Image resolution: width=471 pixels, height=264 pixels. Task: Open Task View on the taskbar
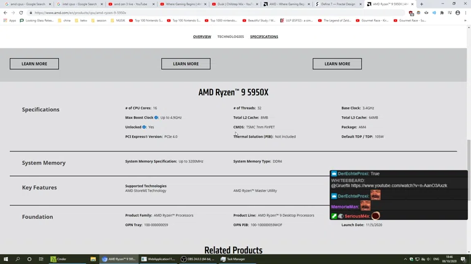(x=41, y=259)
